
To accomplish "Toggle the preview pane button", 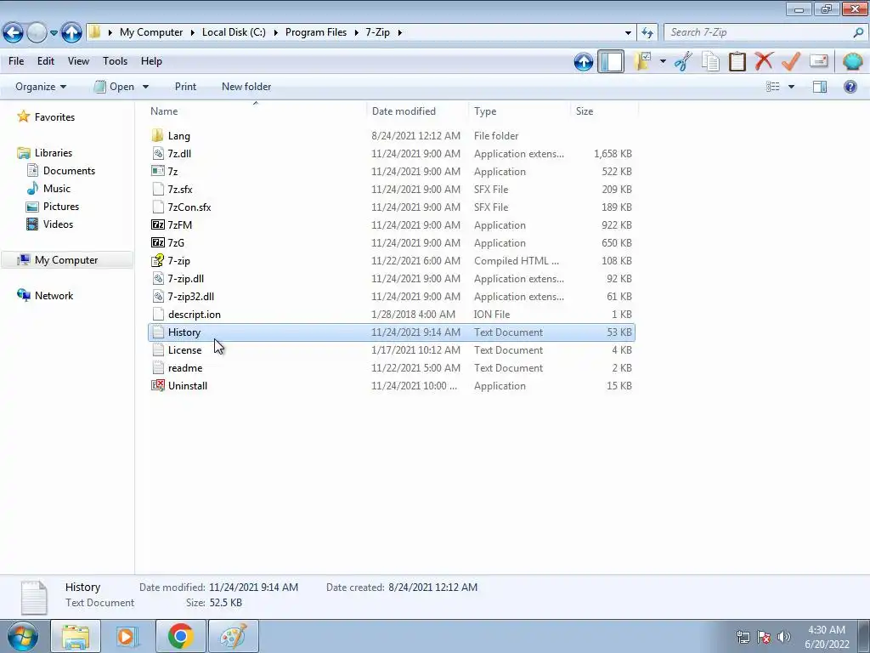I will [x=820, y=87].
